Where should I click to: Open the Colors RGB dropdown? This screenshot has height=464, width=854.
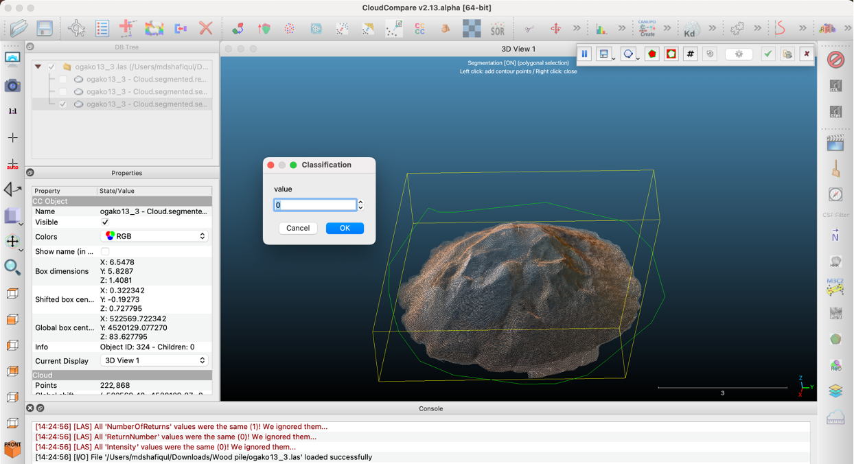pyautogui.click(x=154, y=236)
